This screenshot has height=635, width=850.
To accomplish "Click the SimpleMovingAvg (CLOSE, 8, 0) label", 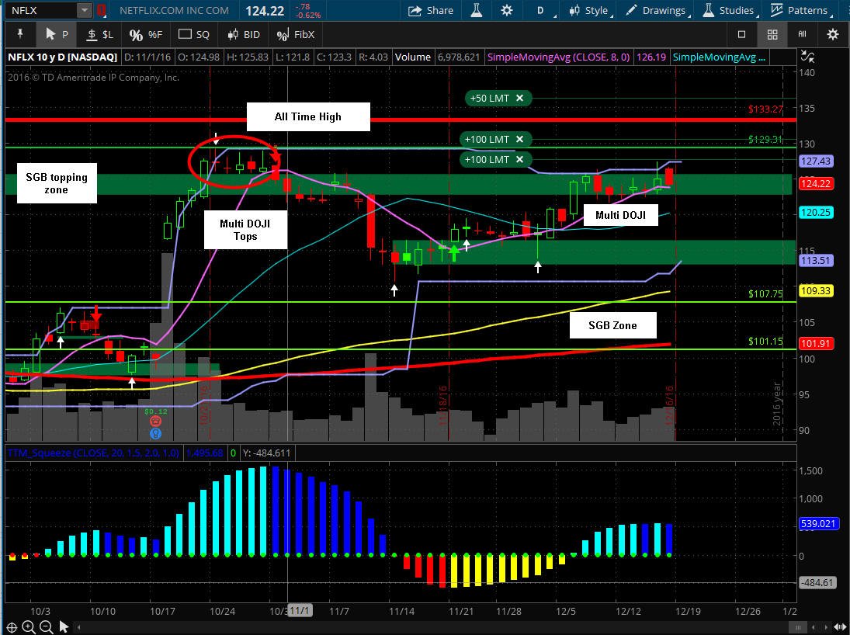I will tap(558, 57).
